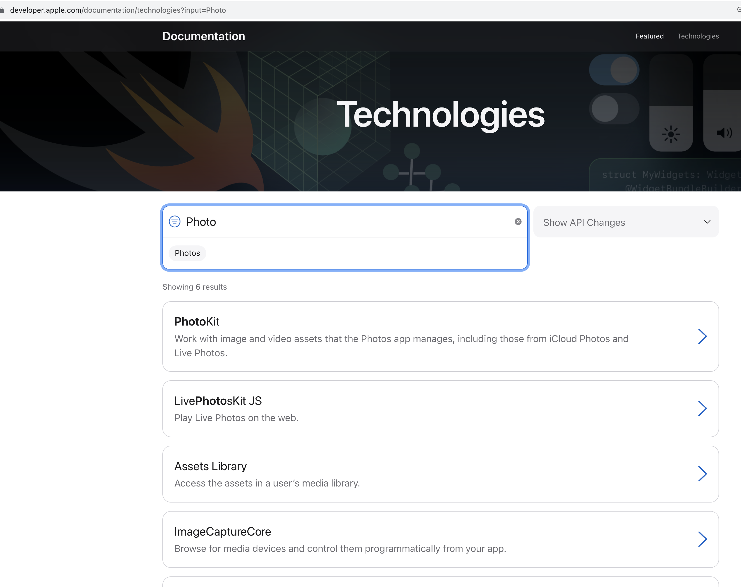Open the PhotoKit result
Viewport: 741px width, 587px height.
pos(440,336)
